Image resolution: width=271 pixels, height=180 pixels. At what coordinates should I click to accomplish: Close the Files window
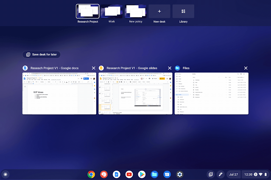point(246,68)
